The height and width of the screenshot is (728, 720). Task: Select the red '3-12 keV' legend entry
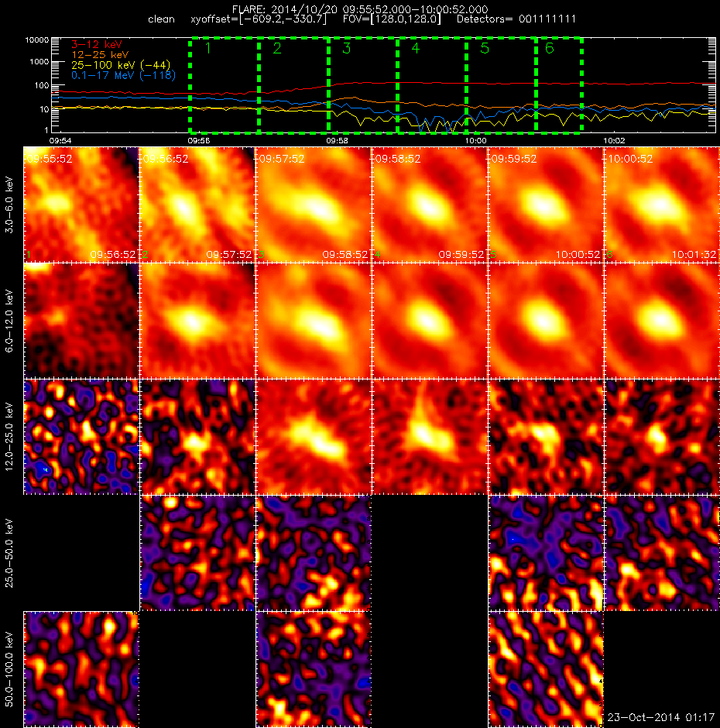coord(97,45)
